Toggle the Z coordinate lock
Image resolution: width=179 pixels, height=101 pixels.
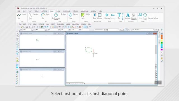[x=46, y=30]
